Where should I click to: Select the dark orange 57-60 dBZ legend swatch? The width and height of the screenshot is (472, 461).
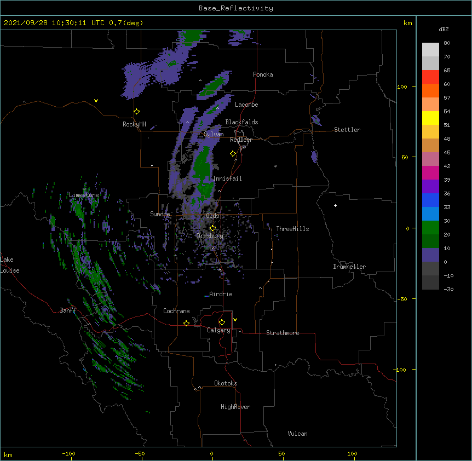click(x=430, y=90)
